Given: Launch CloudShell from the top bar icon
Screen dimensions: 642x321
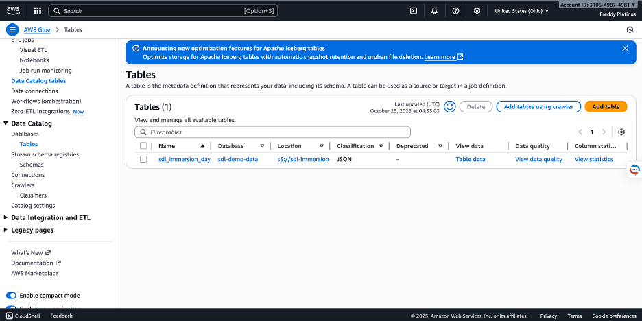Looking at the screenshot, I should click(414, 11).
